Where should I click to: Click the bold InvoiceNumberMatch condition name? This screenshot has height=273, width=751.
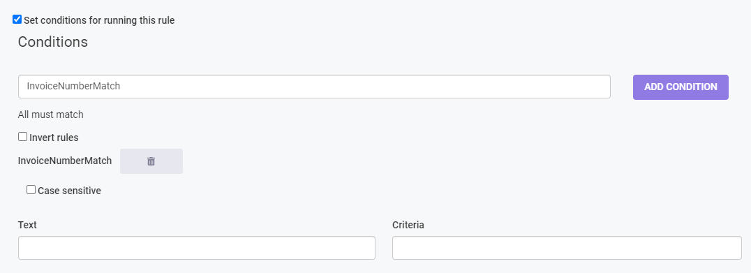pyautogui.click(x=65, y=161)
